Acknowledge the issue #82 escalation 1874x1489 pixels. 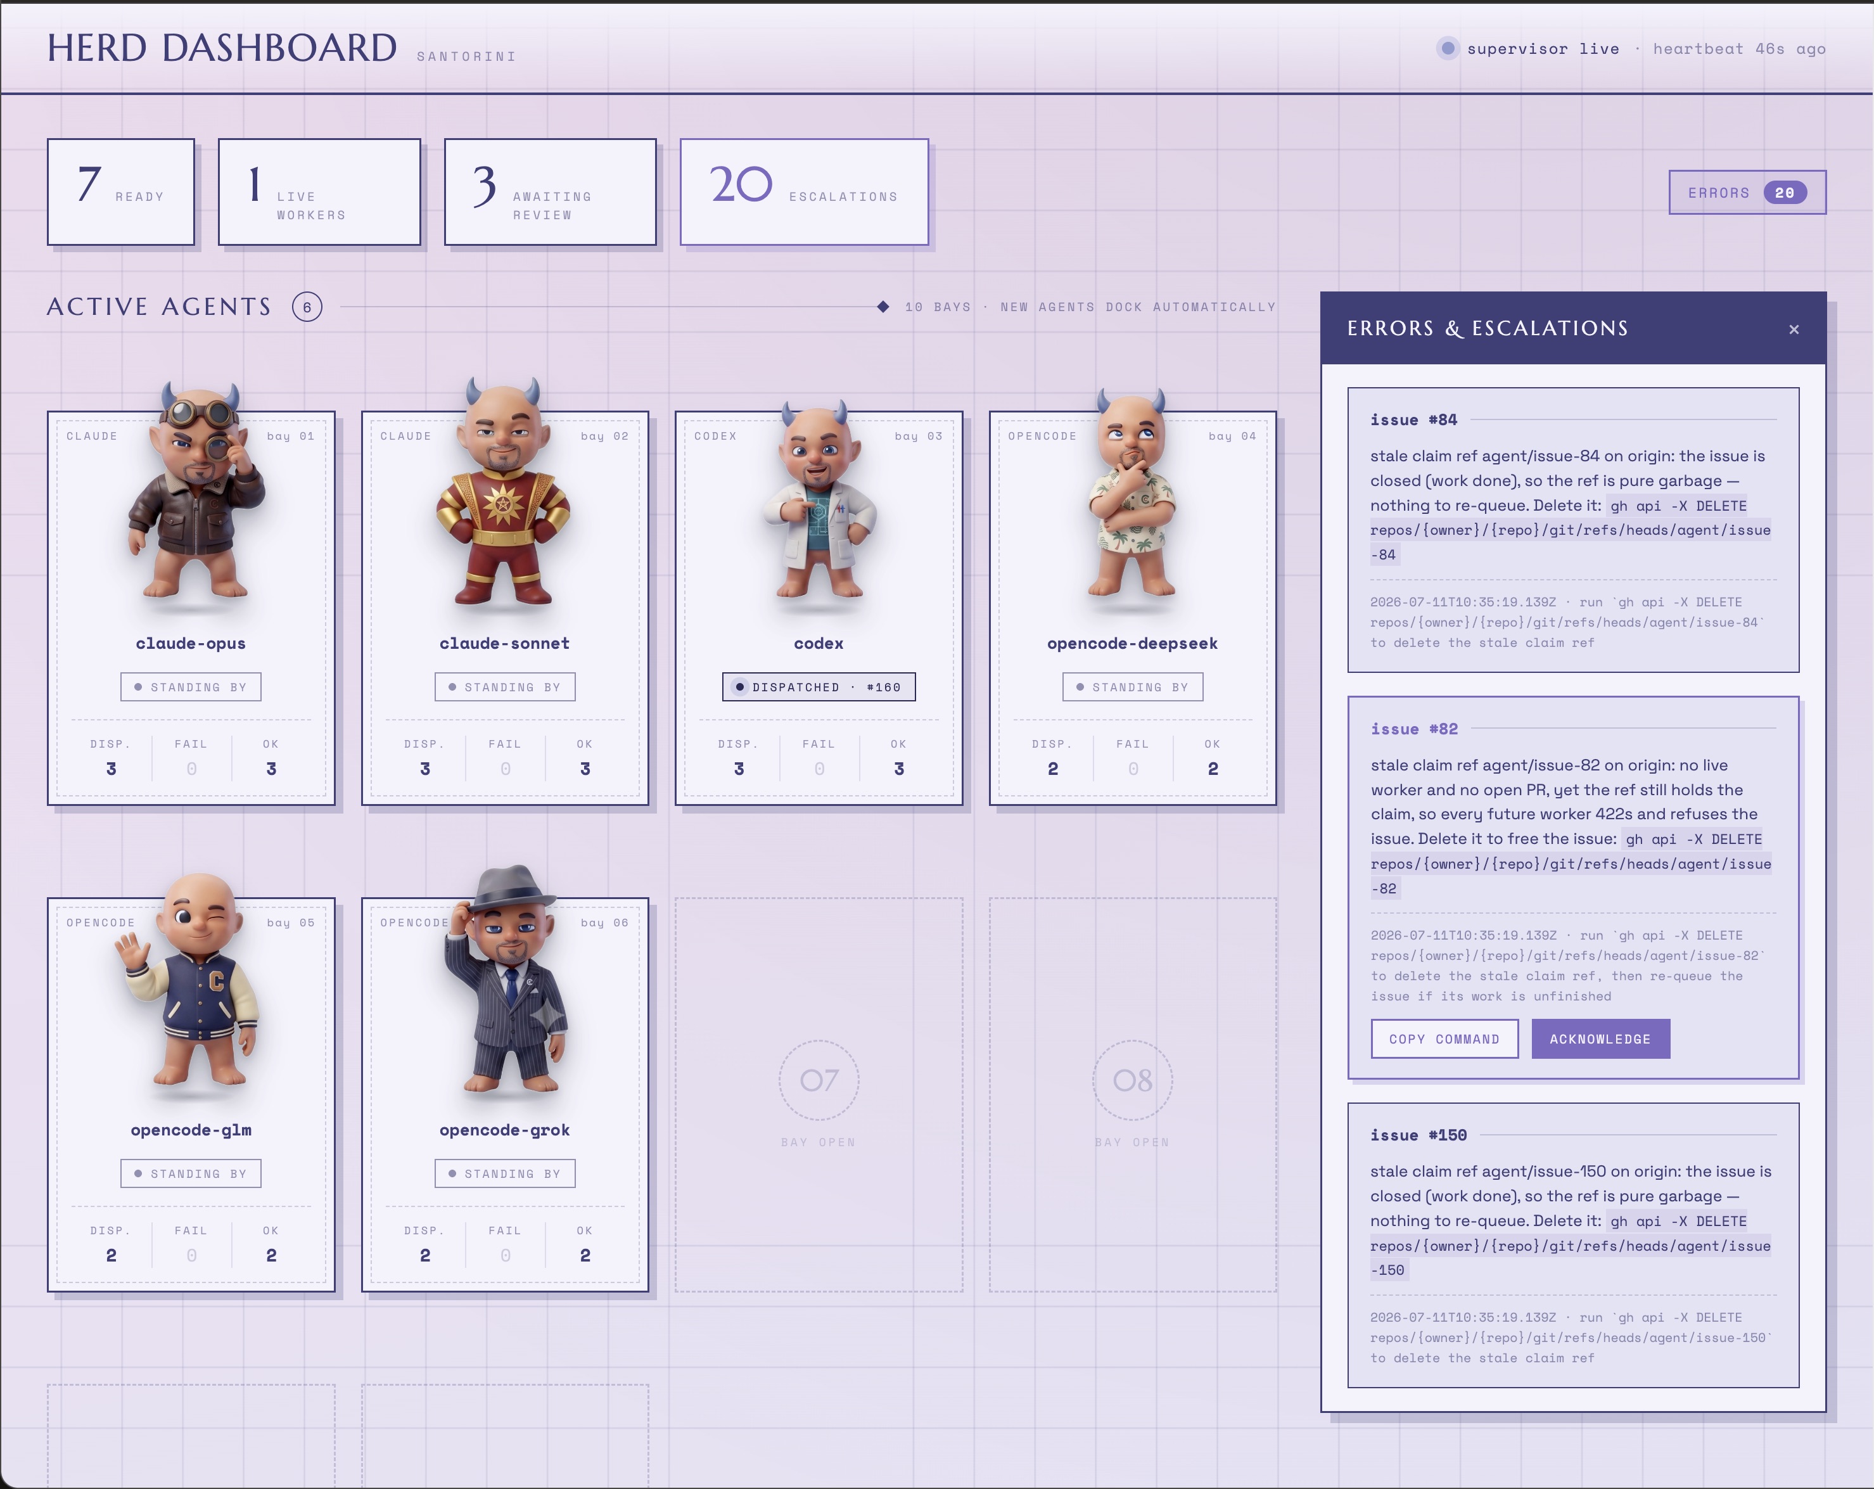pyautogui.click(x=1600, y=1038)
